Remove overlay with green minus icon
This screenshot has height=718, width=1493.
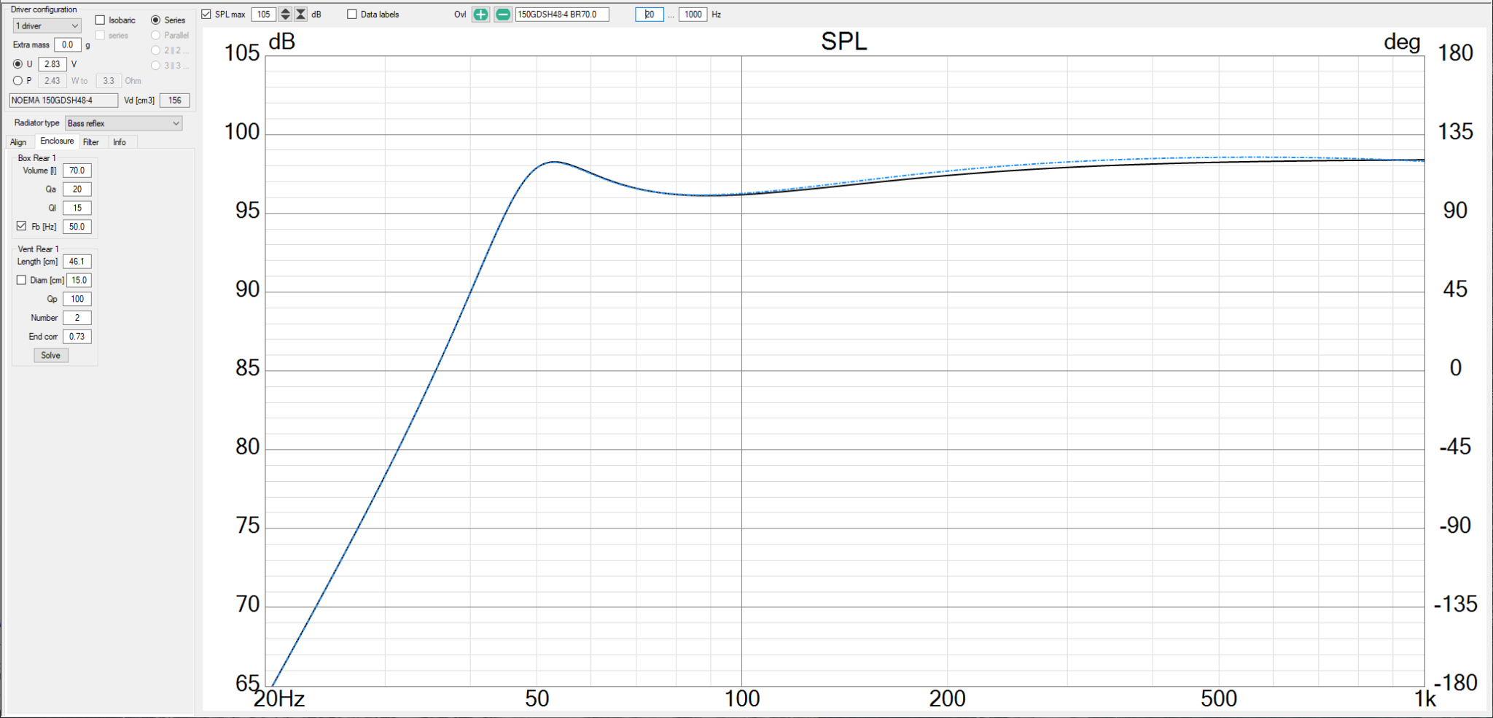(503, 15)
